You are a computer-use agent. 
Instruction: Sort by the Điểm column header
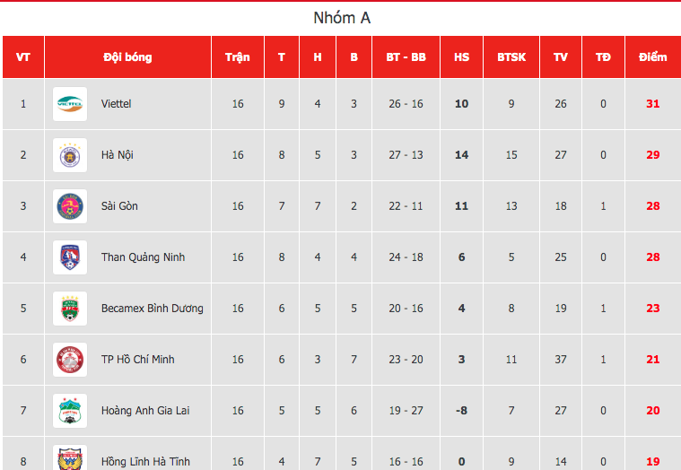click(653, 57)
